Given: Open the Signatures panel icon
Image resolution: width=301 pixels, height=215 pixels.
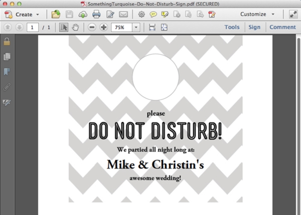Looking at the screenshot, I should coord(7,102).
